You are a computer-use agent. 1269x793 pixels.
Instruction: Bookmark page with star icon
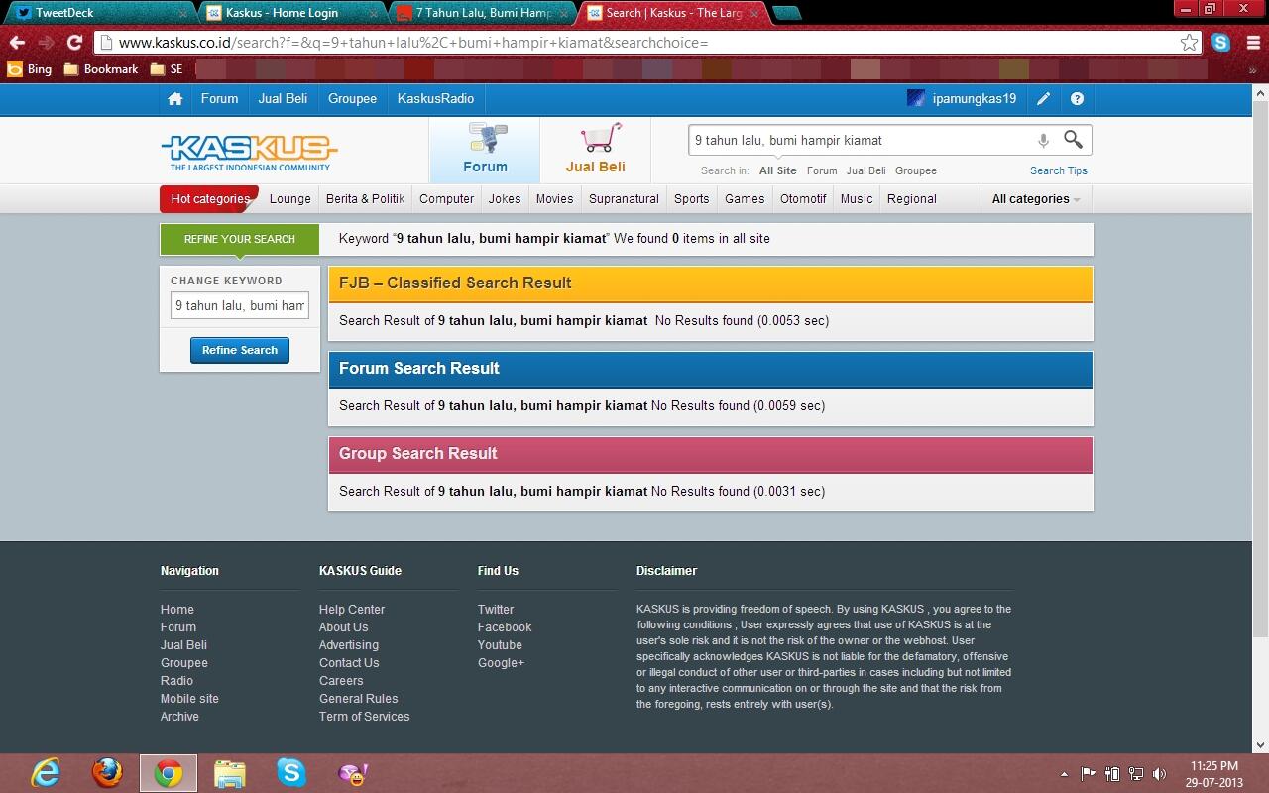[x=1189, y=43]
